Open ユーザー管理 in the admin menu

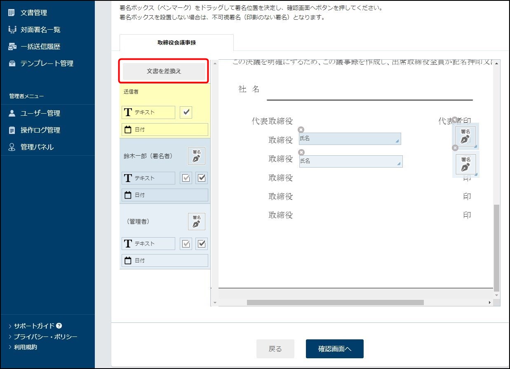pyautogui.click(x=40, y=113)
